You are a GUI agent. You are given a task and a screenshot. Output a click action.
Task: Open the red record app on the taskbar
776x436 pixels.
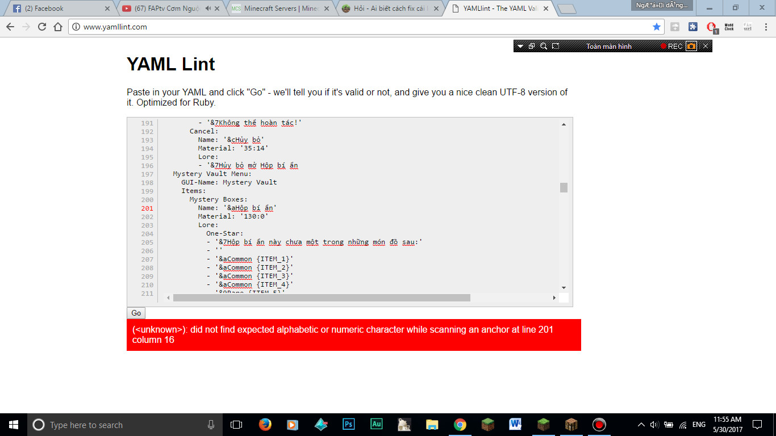click(599, 425)
